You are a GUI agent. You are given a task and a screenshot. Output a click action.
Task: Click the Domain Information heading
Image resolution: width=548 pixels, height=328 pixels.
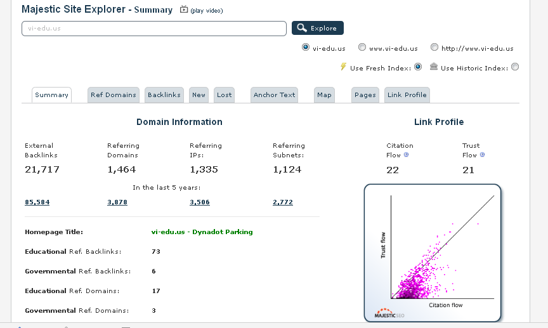coord(179,122)
